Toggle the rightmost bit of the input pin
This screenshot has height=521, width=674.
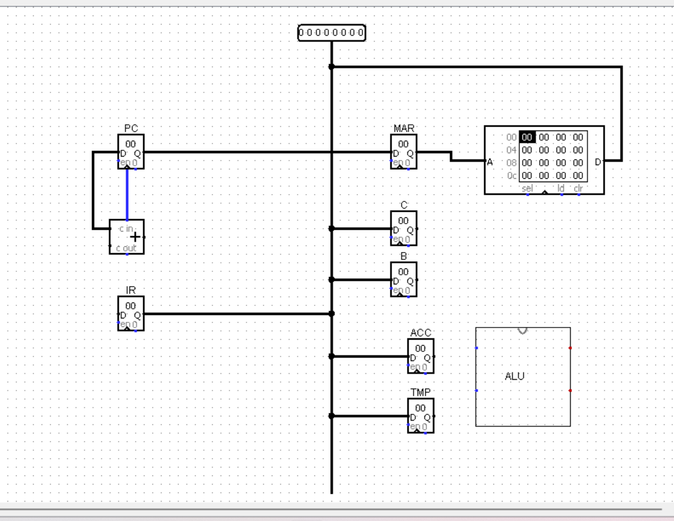[360, 33]
